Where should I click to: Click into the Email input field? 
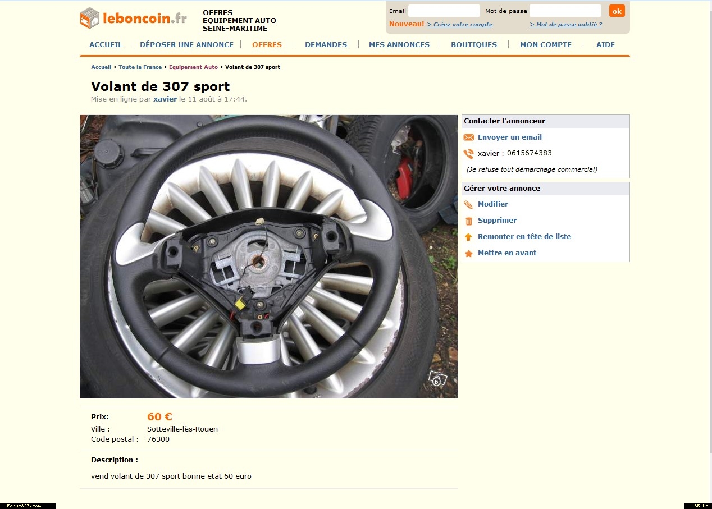coord(444,11)
